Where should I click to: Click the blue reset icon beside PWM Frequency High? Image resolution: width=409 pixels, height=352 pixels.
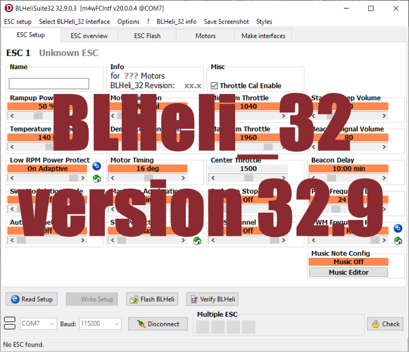pyautogui.click(x=398, y=228)
